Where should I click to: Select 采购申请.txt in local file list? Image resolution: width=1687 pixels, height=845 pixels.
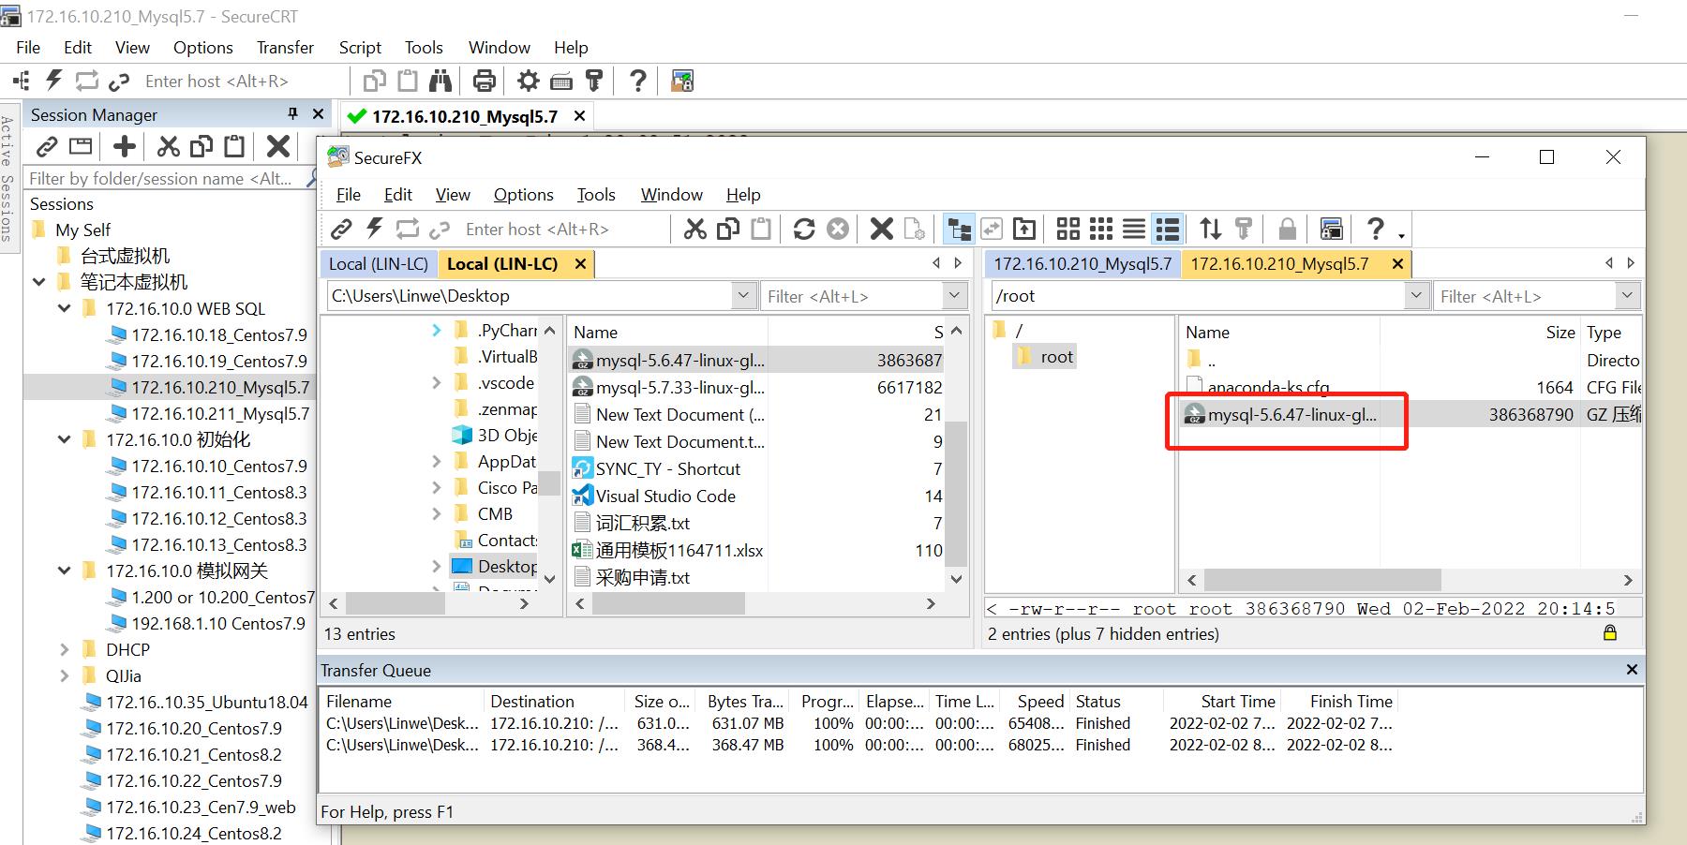(x=643, y=577)
